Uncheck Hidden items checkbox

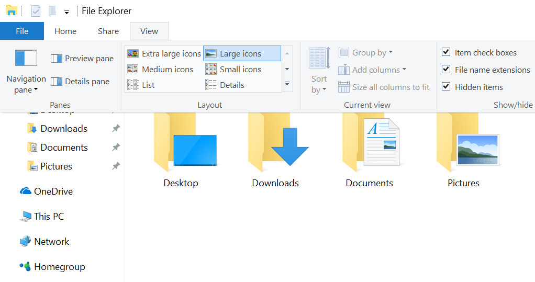click(x=446, y=87)
